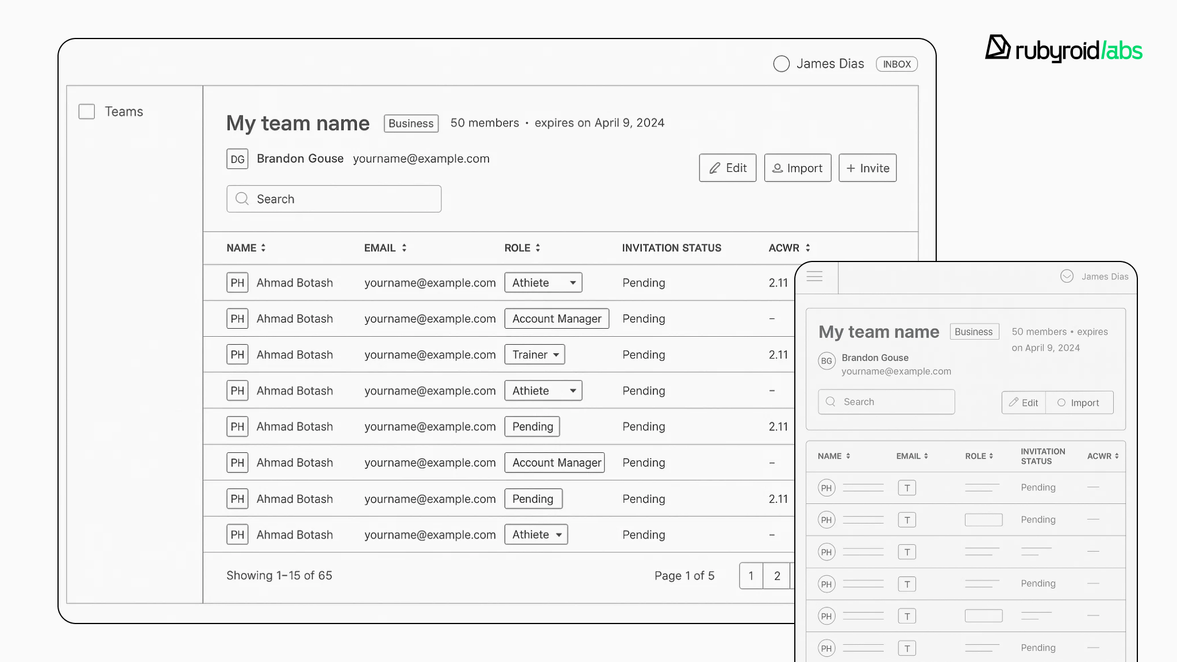
Task: Sort by ACWR column in desktop table
Action: point(807,248)
